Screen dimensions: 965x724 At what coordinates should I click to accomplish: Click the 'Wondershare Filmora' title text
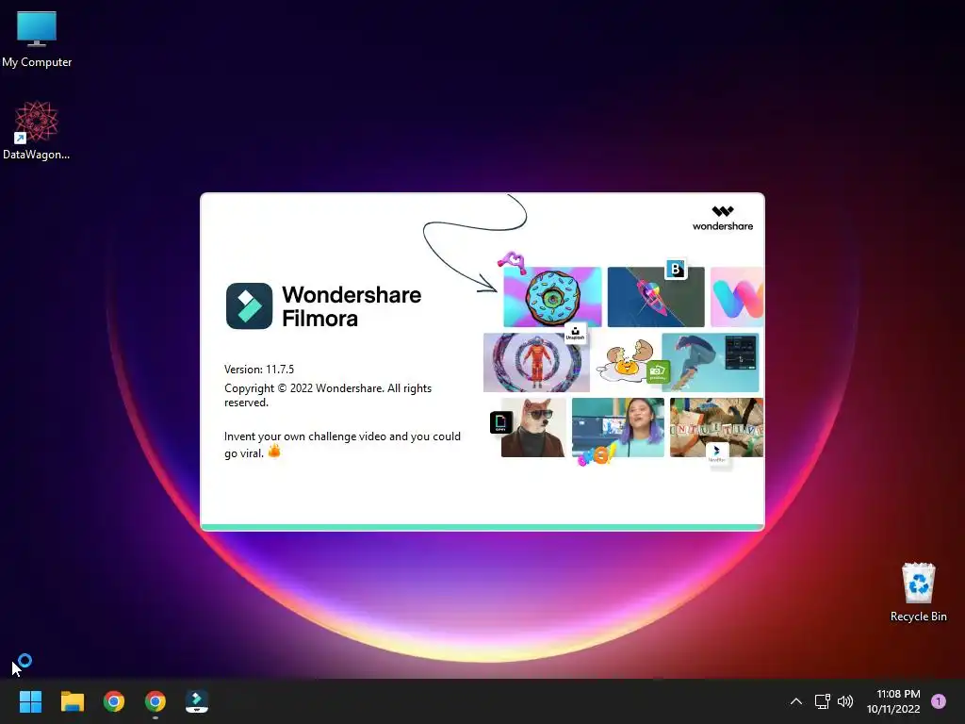coord(352,306)
